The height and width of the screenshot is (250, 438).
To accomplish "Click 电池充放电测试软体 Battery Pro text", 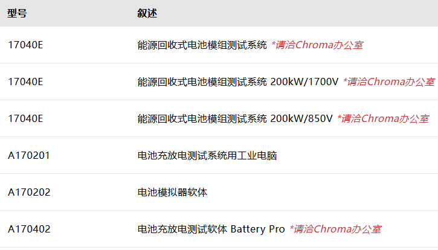I will [x=211, y=229].
